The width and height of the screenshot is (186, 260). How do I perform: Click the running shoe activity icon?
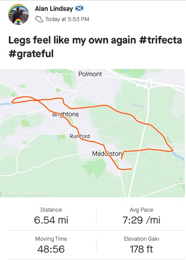[39, 19]
